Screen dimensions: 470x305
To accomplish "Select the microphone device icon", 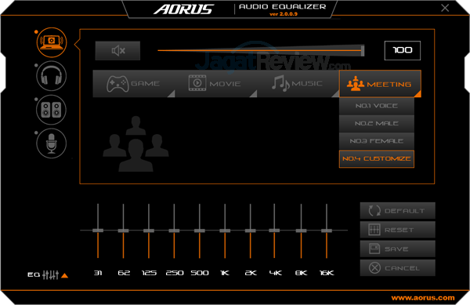I will click(x=51, y=143).
